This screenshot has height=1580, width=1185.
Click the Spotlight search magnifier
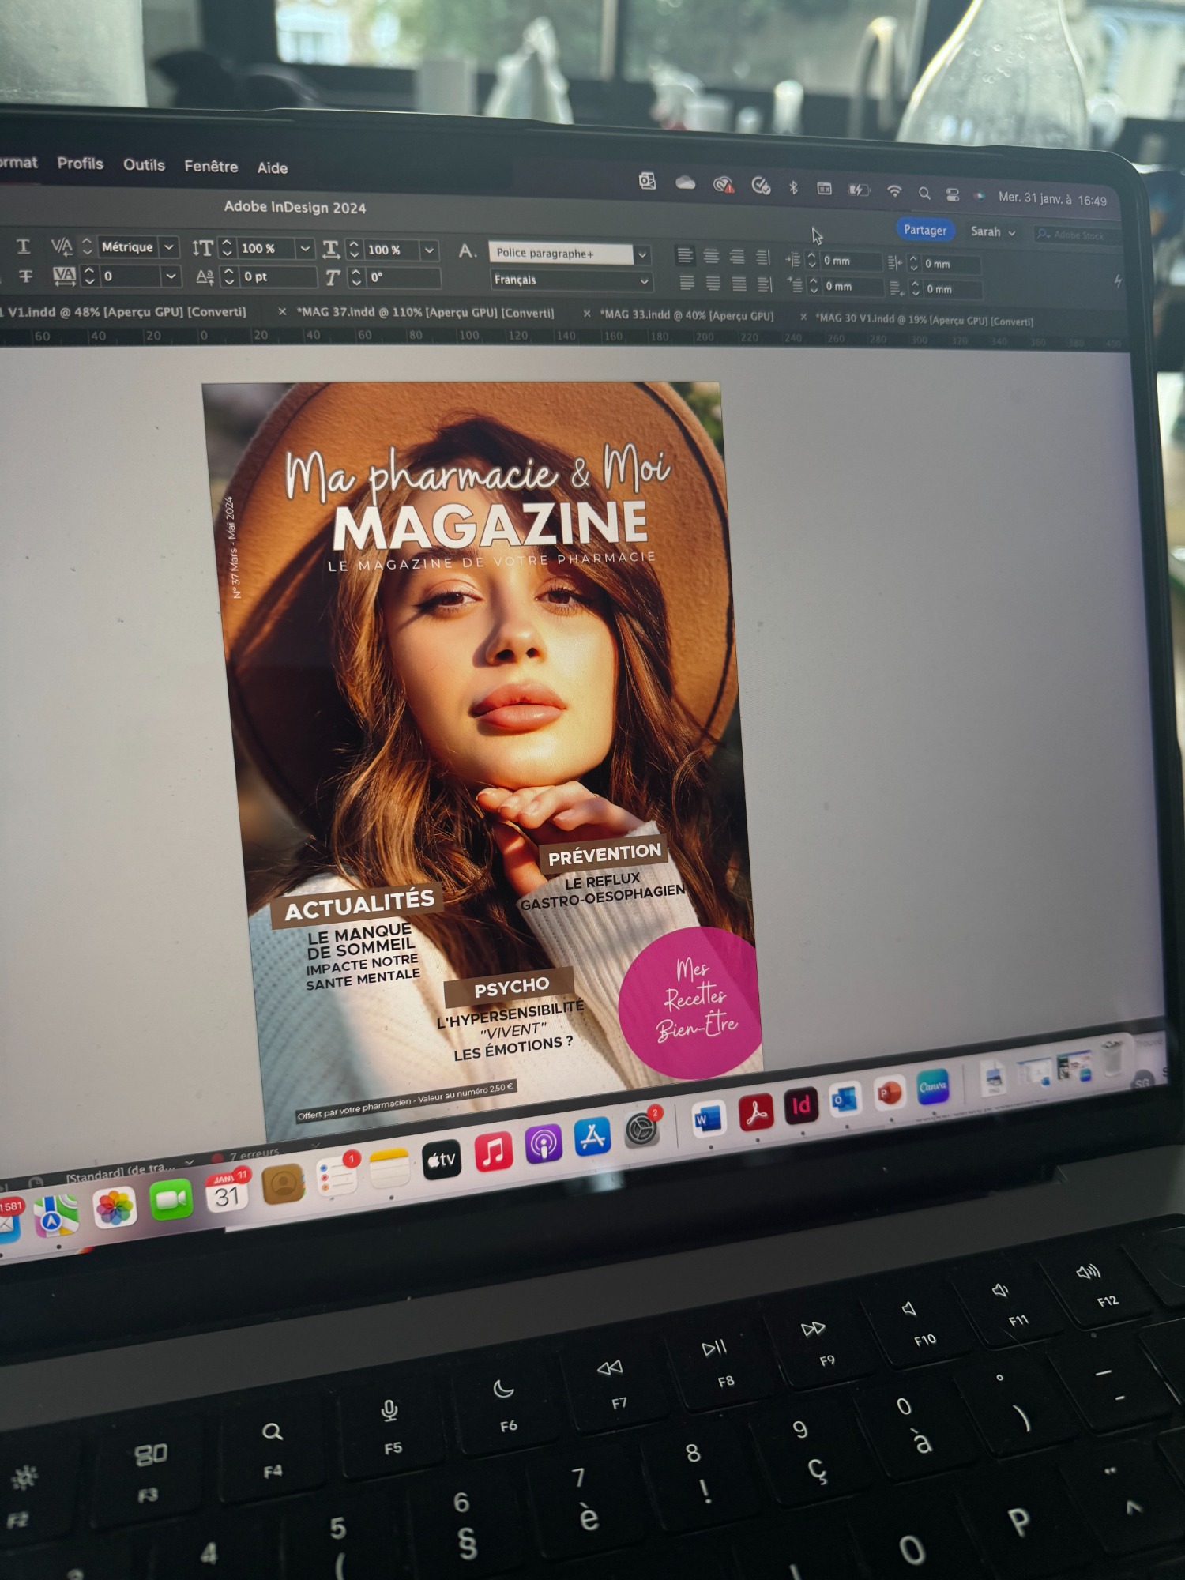click(x=924, y=192)
